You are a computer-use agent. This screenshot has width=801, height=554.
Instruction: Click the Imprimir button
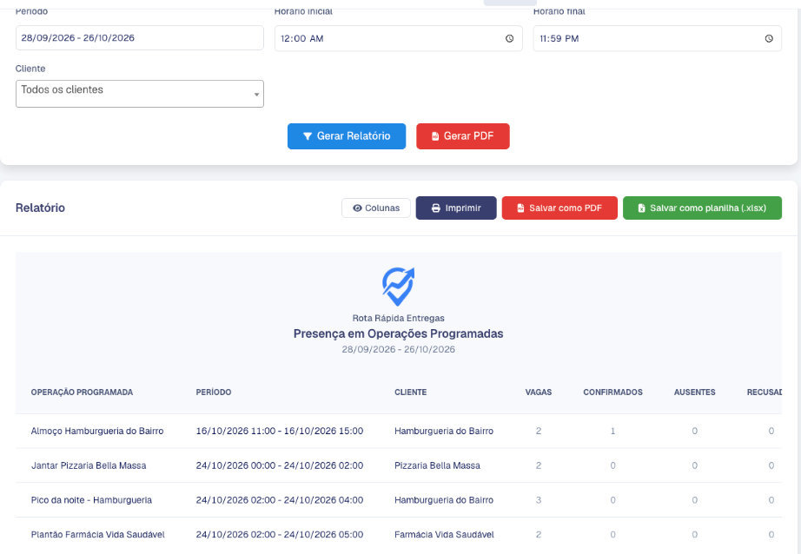456,208
